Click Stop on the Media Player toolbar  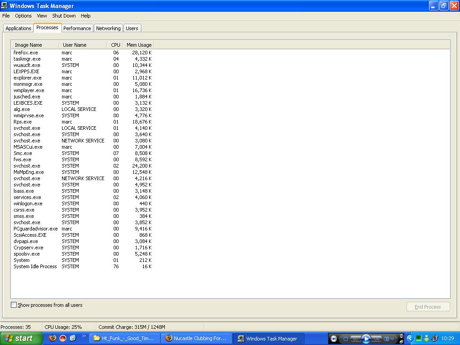345,339
